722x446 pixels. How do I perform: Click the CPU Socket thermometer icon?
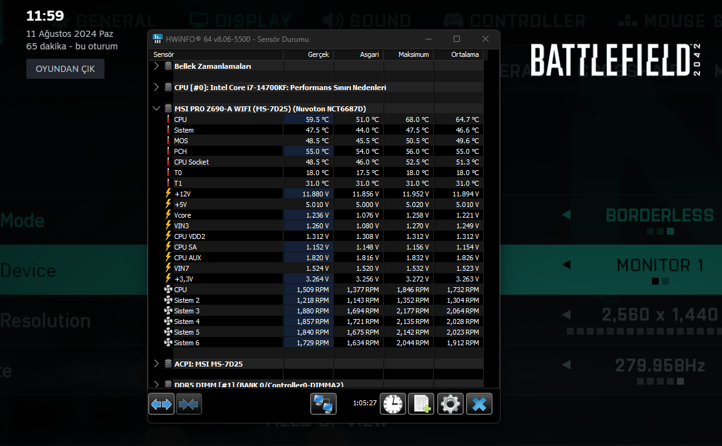(168, 161)
